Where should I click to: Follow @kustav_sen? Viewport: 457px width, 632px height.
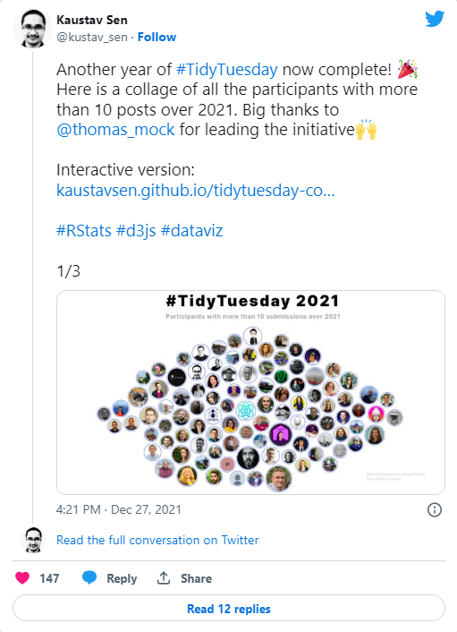tap(157, 37)
